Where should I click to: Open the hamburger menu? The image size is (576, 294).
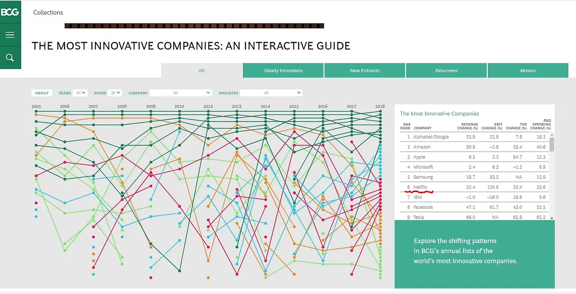10,35
